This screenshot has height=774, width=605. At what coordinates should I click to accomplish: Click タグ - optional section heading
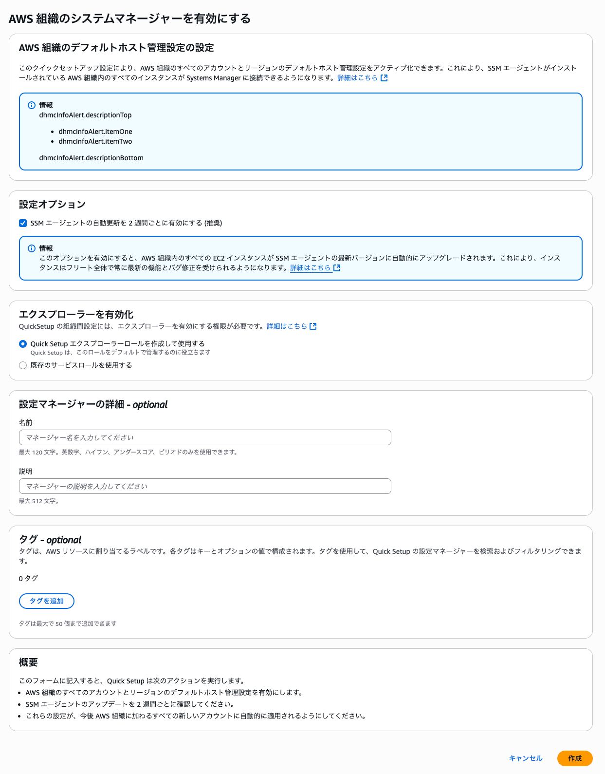click(x=50, y=540)
